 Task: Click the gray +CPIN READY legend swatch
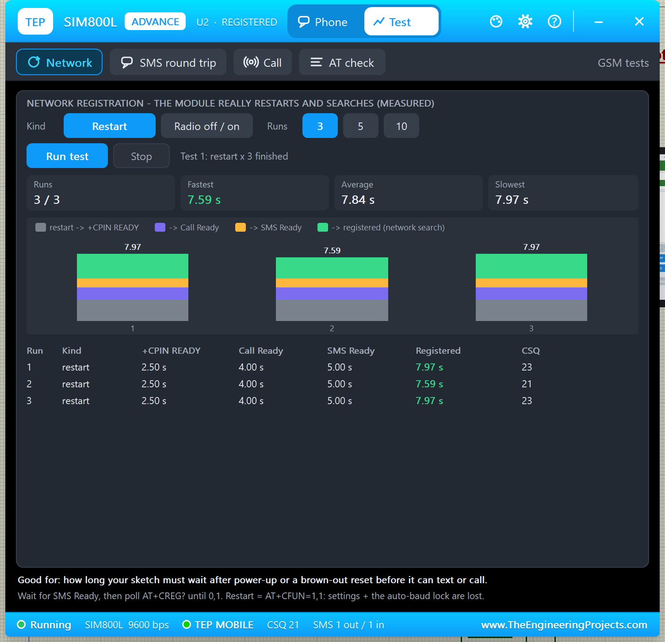(41, 227)
